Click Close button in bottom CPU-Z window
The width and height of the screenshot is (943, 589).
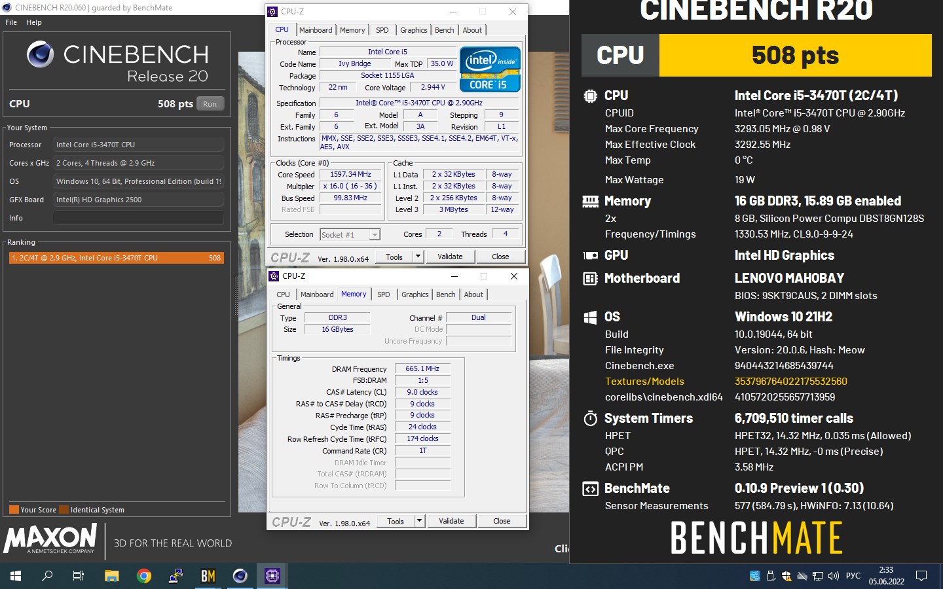[x=502, y=521]
